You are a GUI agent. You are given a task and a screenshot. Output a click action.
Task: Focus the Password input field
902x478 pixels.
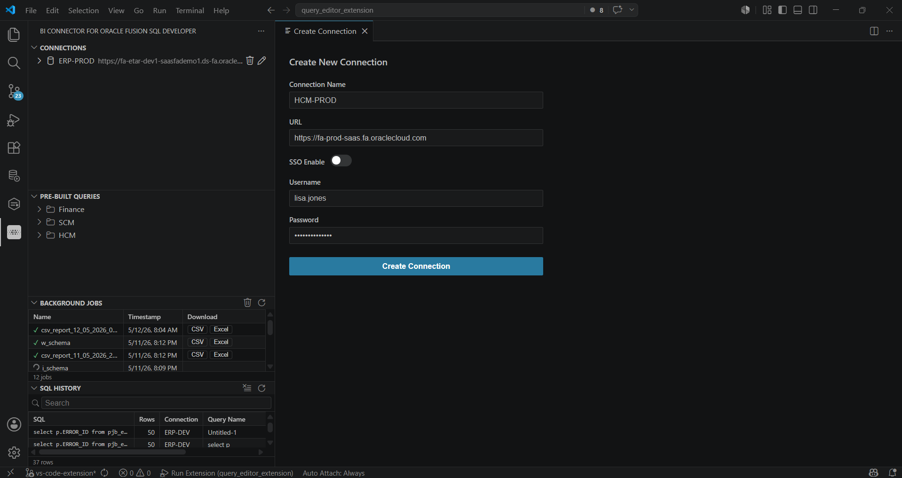[x=416, y=235]
